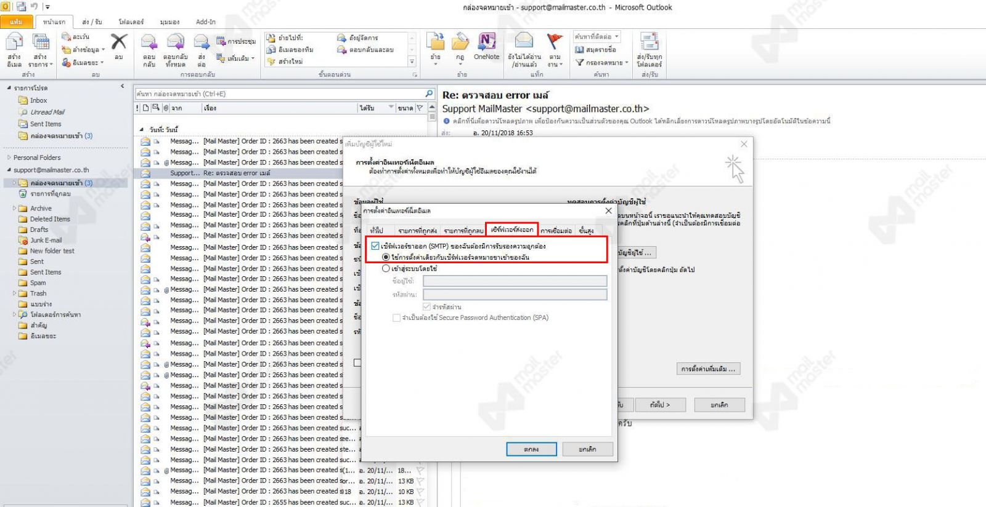Select the ตอบกลับและลบ quick step
Screen dimensions: 986x507
click(x=365, y=50)
